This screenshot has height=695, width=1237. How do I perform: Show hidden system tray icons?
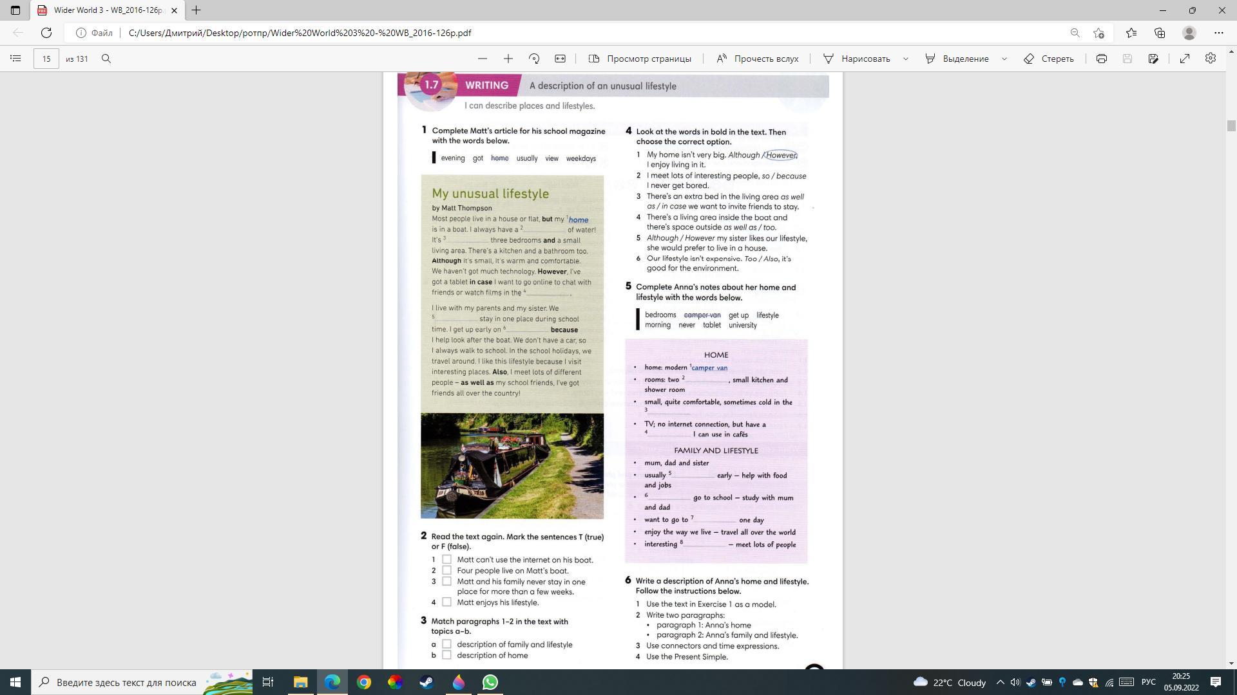[x=1000, y=682]
